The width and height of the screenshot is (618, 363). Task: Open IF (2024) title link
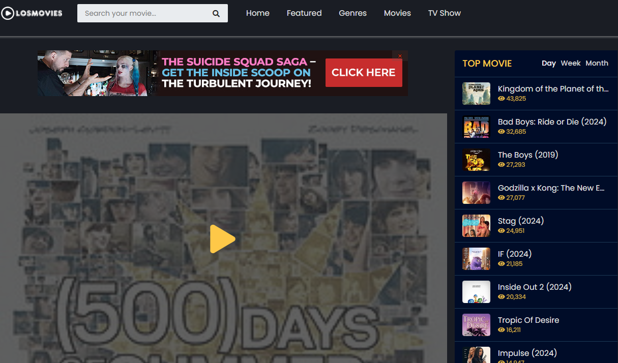515,254
